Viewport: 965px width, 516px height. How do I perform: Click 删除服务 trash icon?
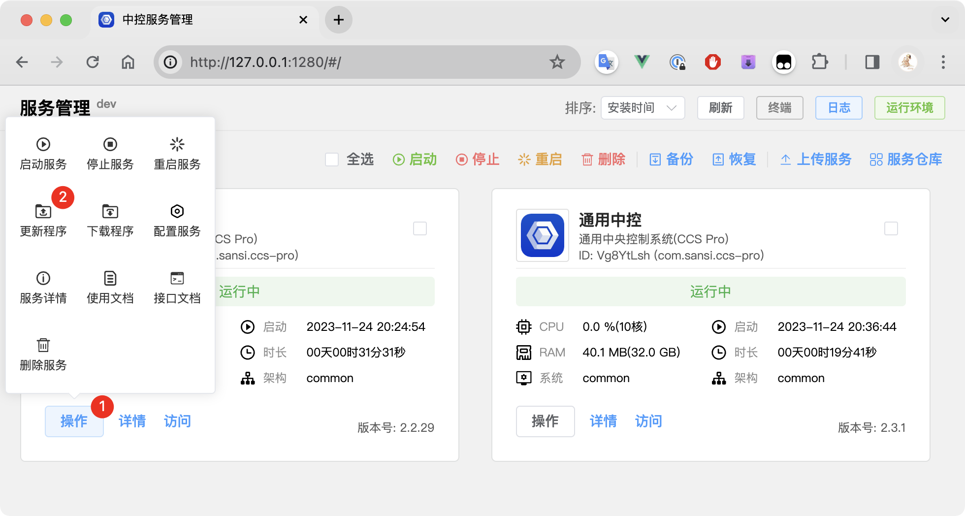[43, 345]
